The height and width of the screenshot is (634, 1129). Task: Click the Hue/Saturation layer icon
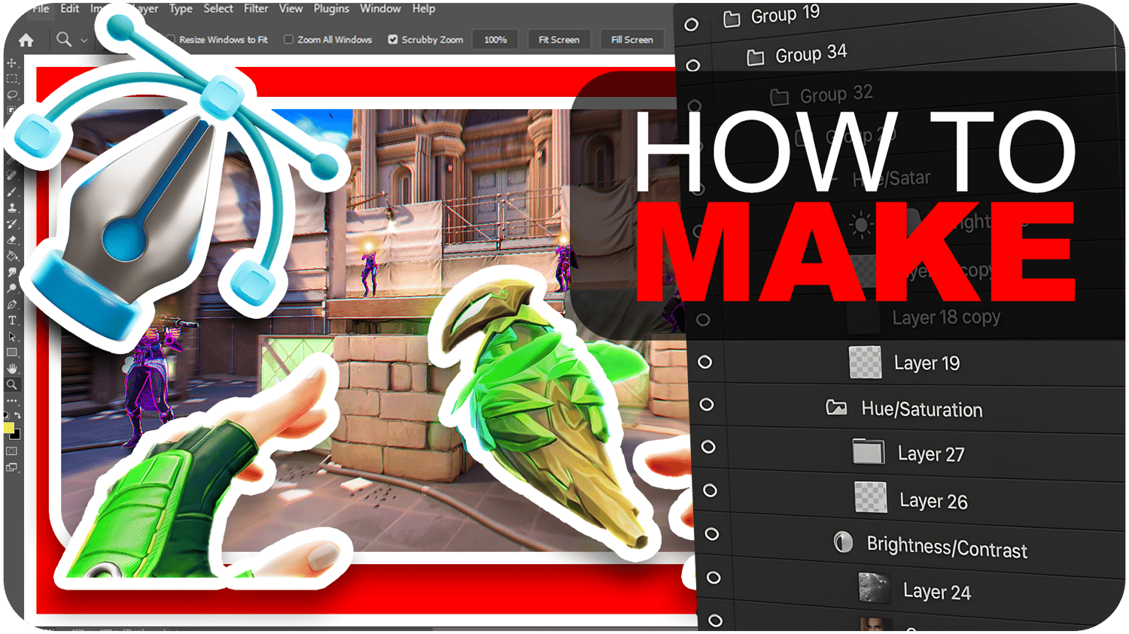(836, 408)
